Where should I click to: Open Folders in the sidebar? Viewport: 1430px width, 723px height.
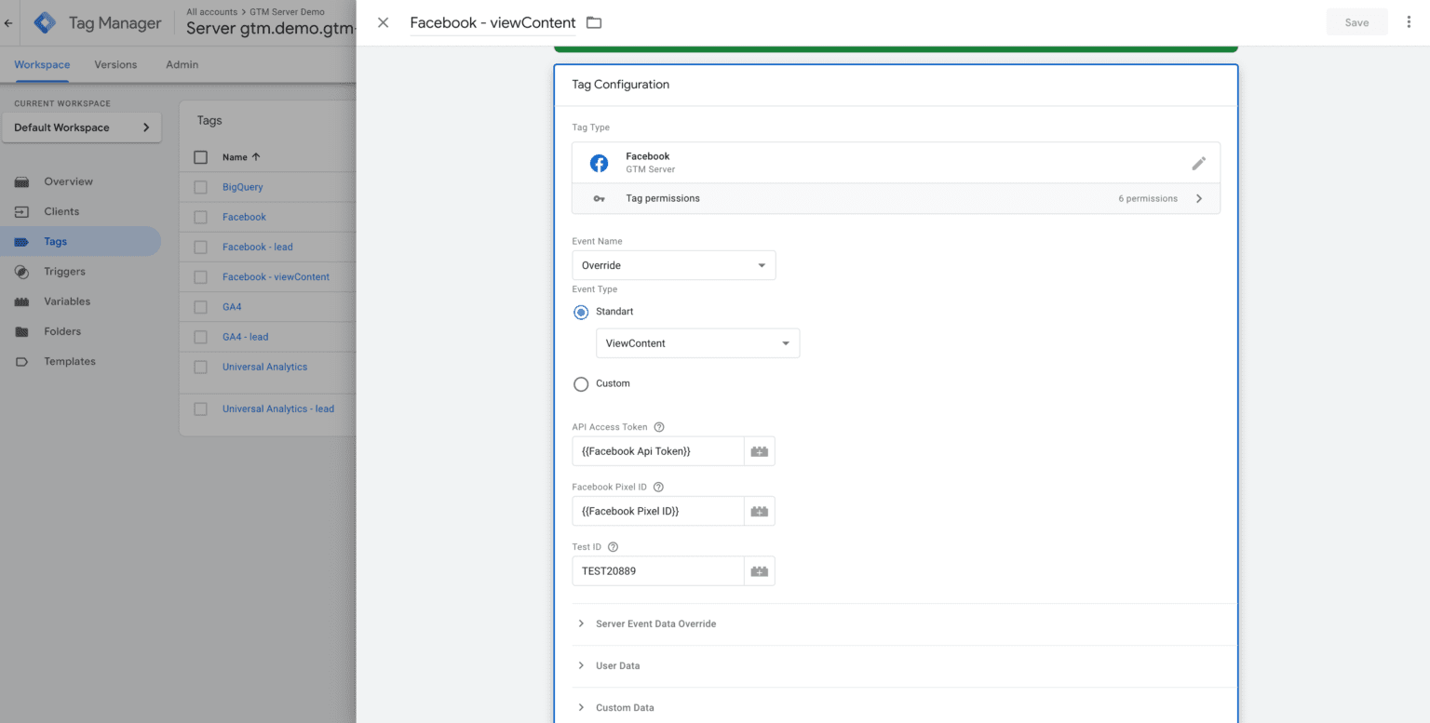point(62,331)
